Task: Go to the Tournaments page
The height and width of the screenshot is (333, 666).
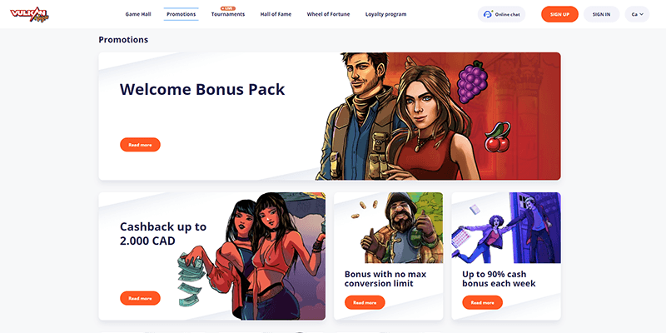Action: click(228, 14)
